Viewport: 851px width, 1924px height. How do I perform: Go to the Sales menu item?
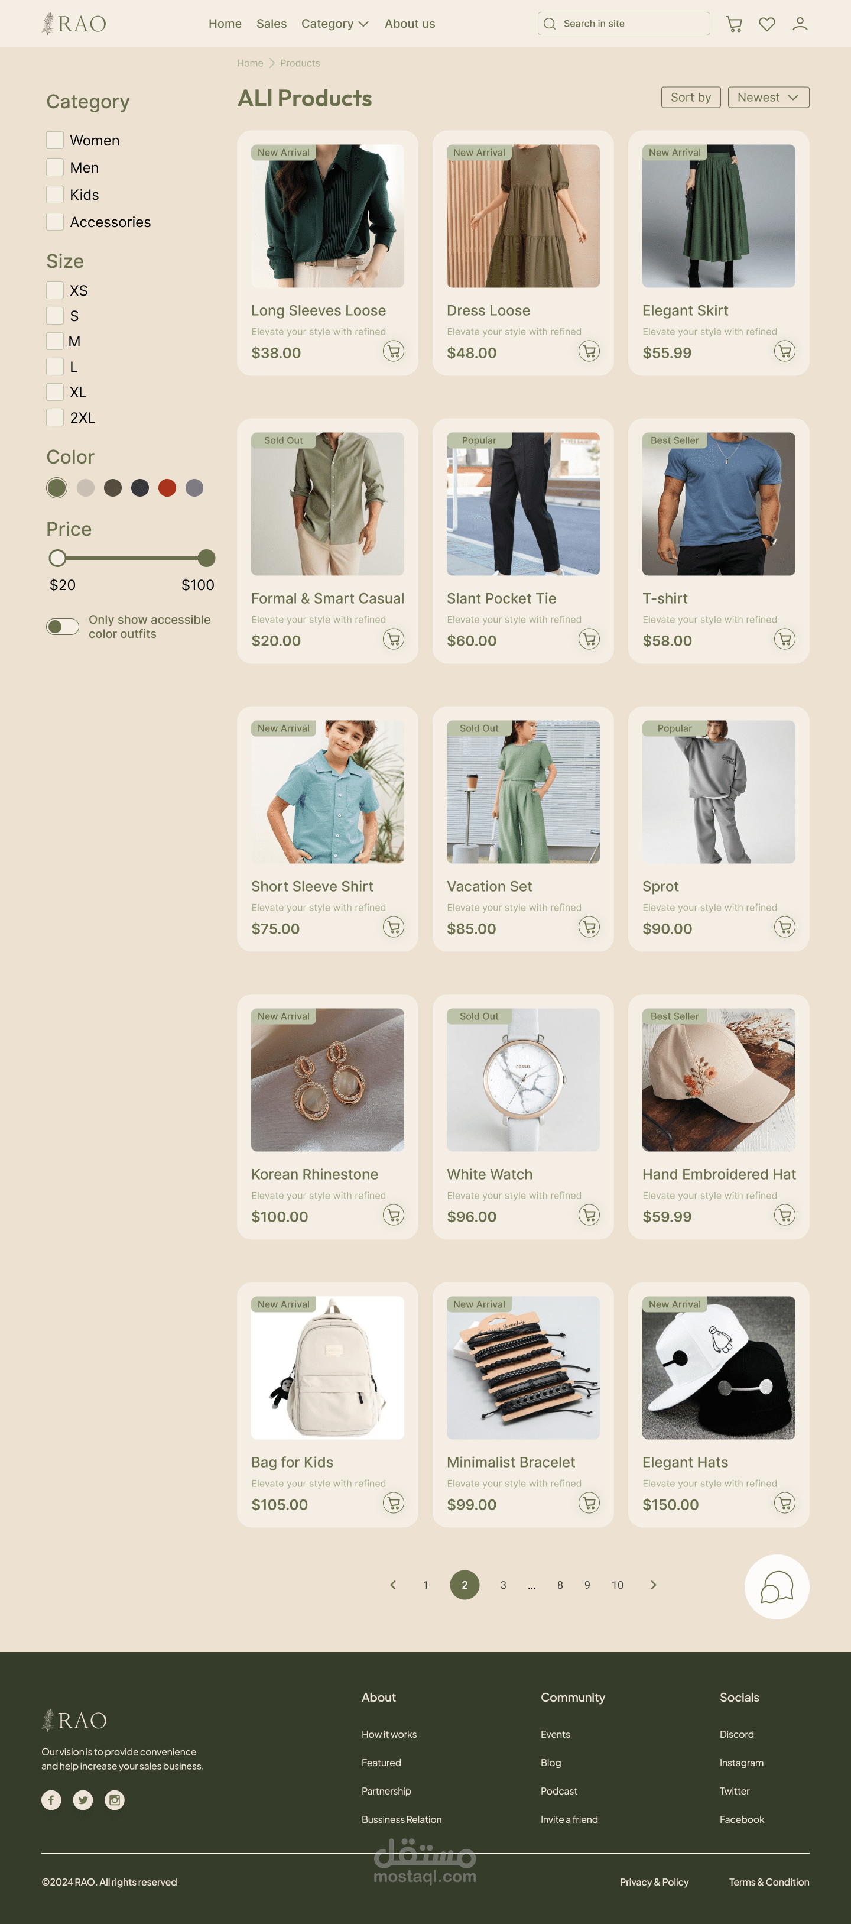click(271, 24)
